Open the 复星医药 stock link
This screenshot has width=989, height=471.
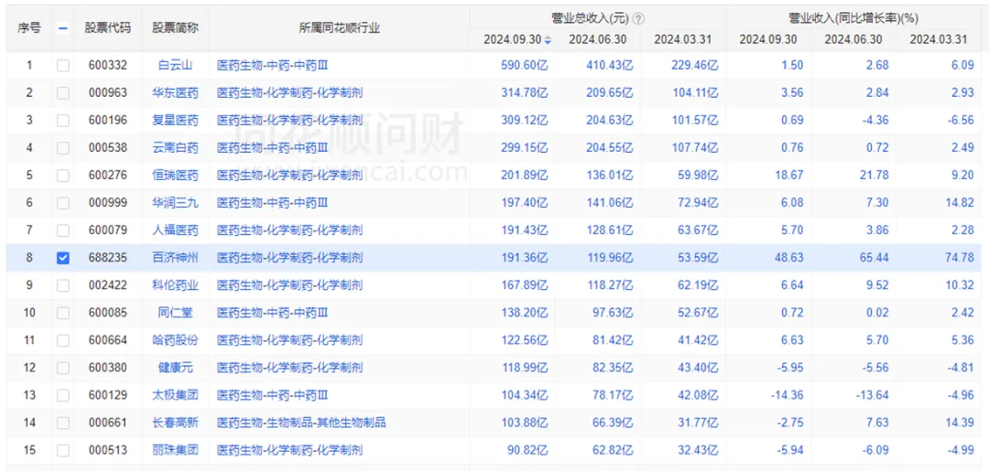(175, 120)
